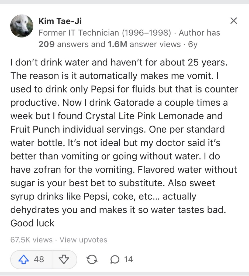
Task: Open Kim Tae-Ji's profile picture
Action: coord(22,26)
